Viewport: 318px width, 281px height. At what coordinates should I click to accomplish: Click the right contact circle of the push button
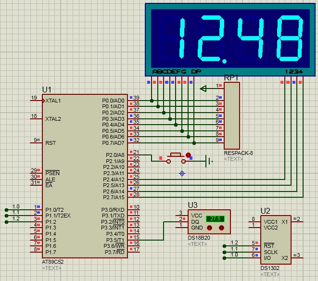tap(183, 162)
